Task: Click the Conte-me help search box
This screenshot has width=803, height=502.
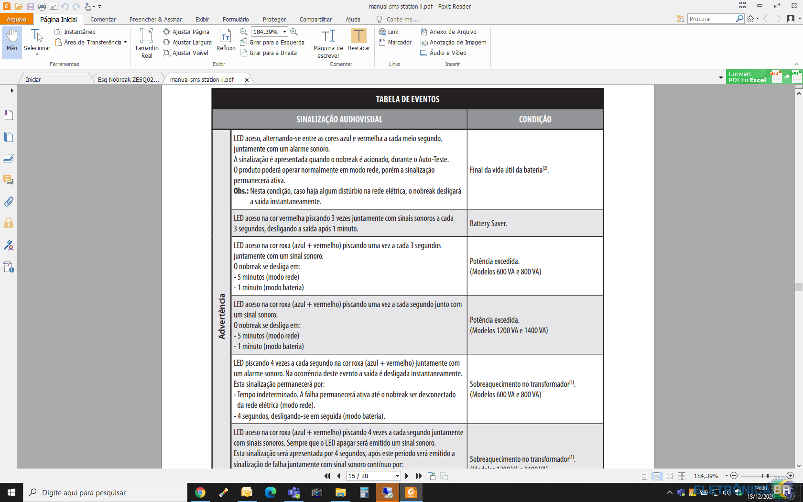Action: click(x=397, y=19)
